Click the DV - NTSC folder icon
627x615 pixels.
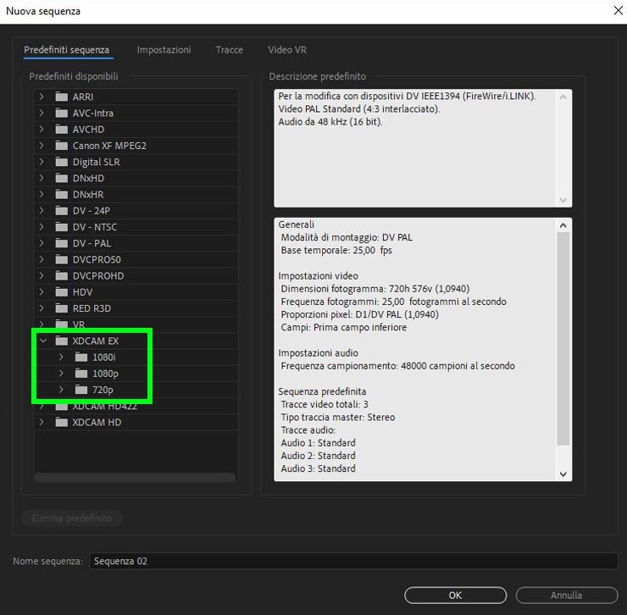pos(61,227)
